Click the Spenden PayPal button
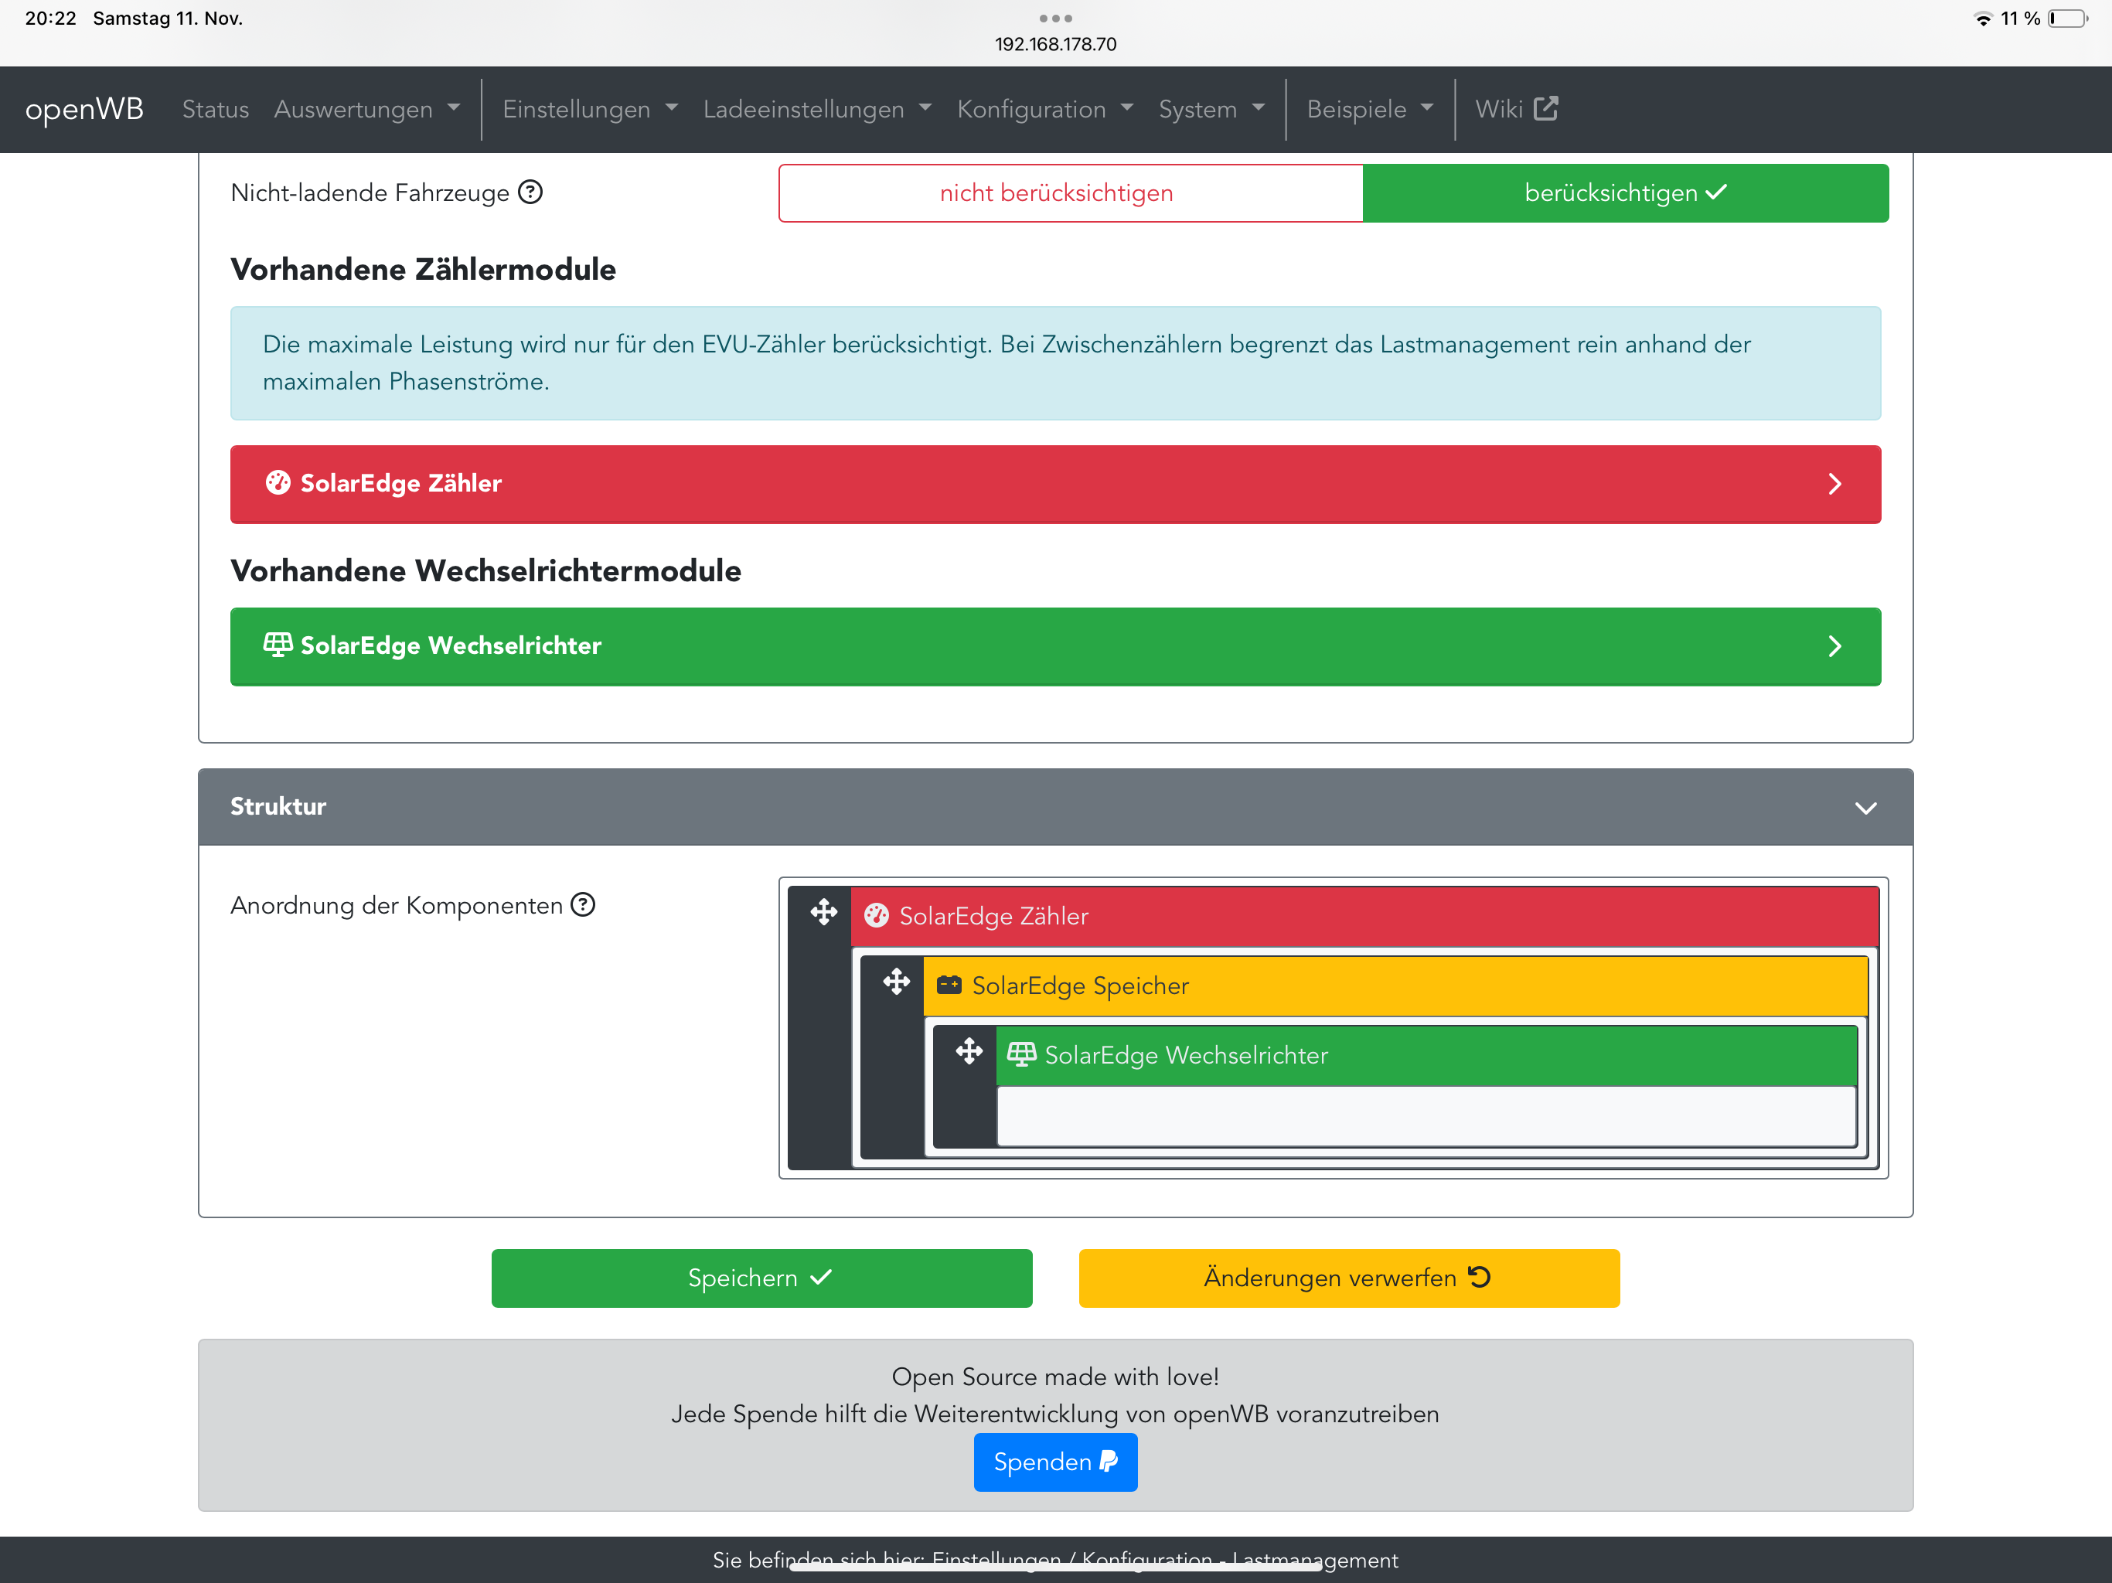 pos(1055,1462)
